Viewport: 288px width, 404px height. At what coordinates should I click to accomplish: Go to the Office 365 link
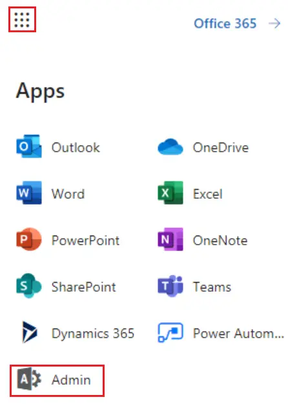coord(225,23)
